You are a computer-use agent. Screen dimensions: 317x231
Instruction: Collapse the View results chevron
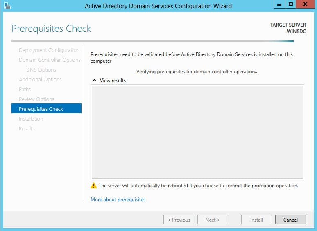pyautogui.click(x=95, y=80)
